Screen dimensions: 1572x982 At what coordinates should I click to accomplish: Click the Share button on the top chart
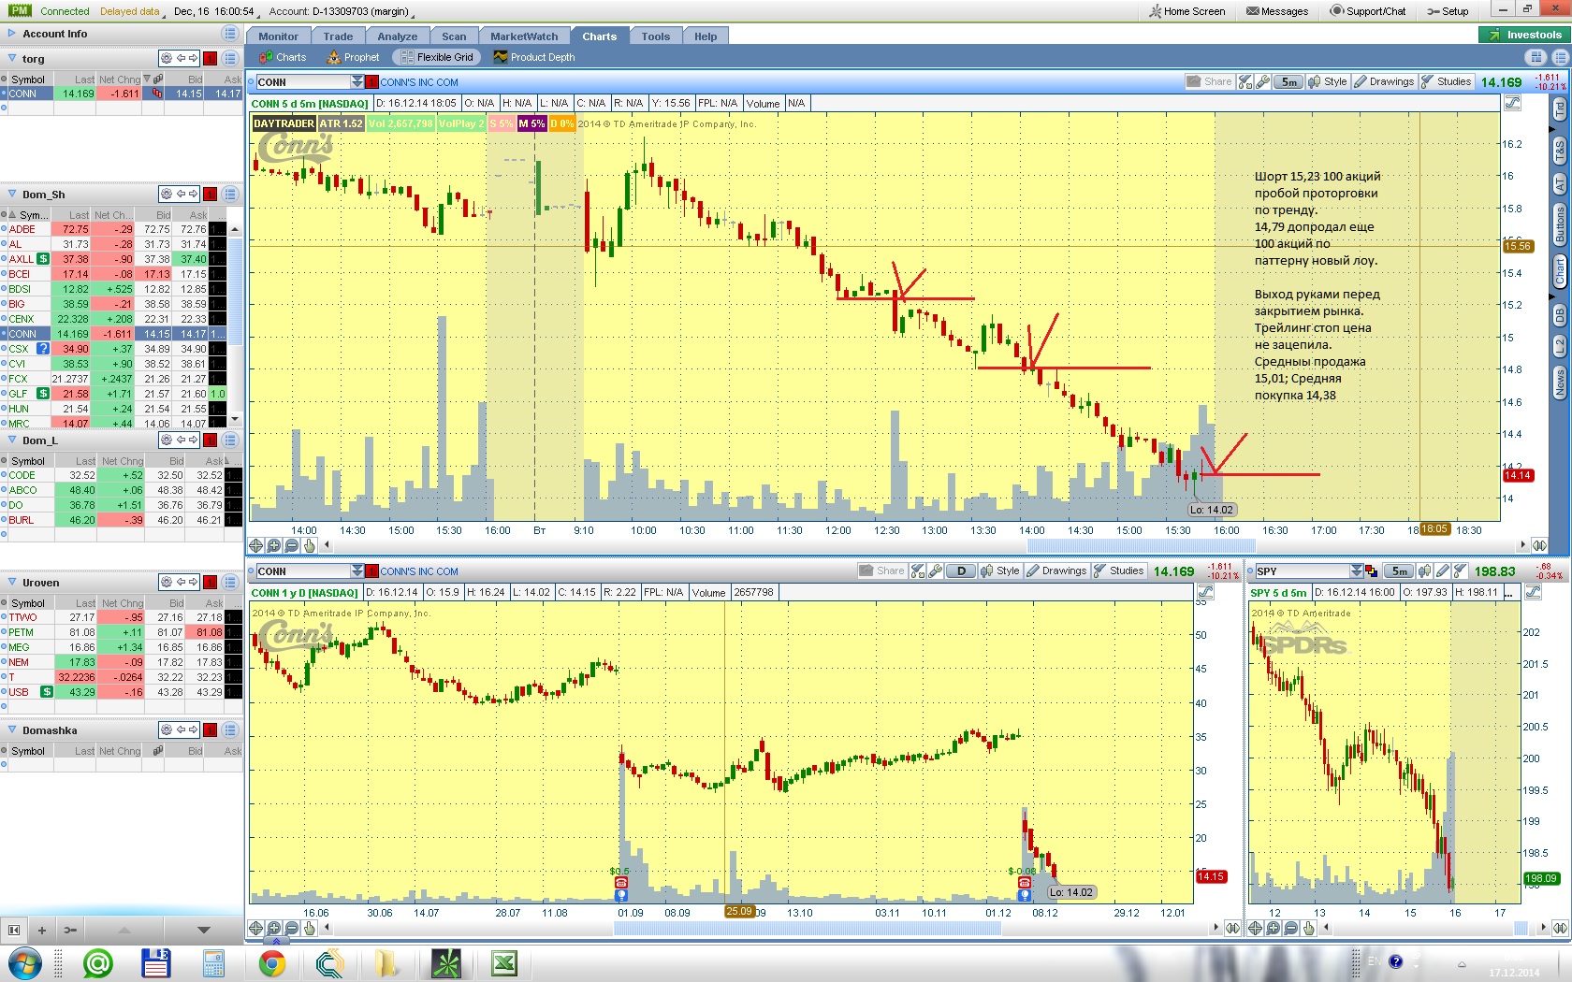click(x=1209, y=82)
